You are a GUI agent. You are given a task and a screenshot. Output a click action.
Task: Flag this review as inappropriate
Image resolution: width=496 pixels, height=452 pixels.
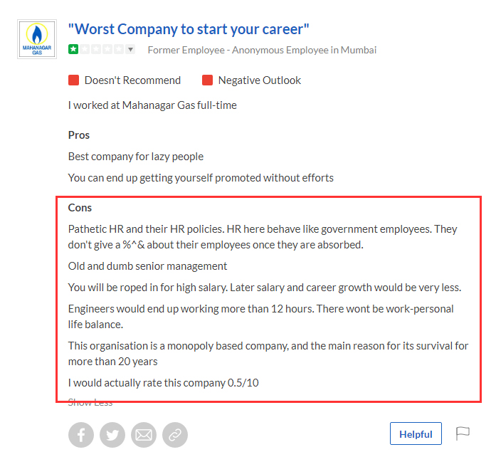(x=463, y=433)
